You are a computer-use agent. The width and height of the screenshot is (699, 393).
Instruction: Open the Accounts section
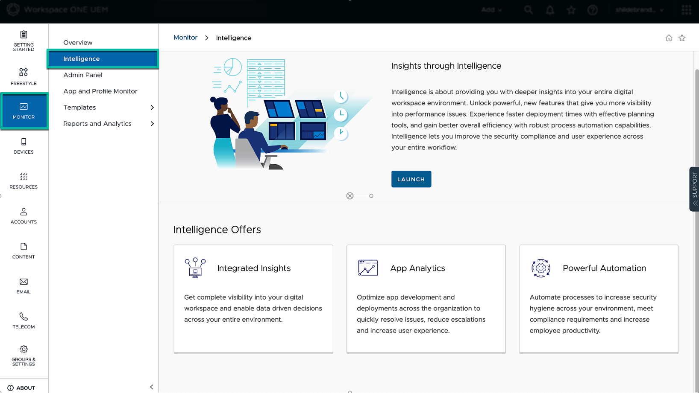click(23, 216)
